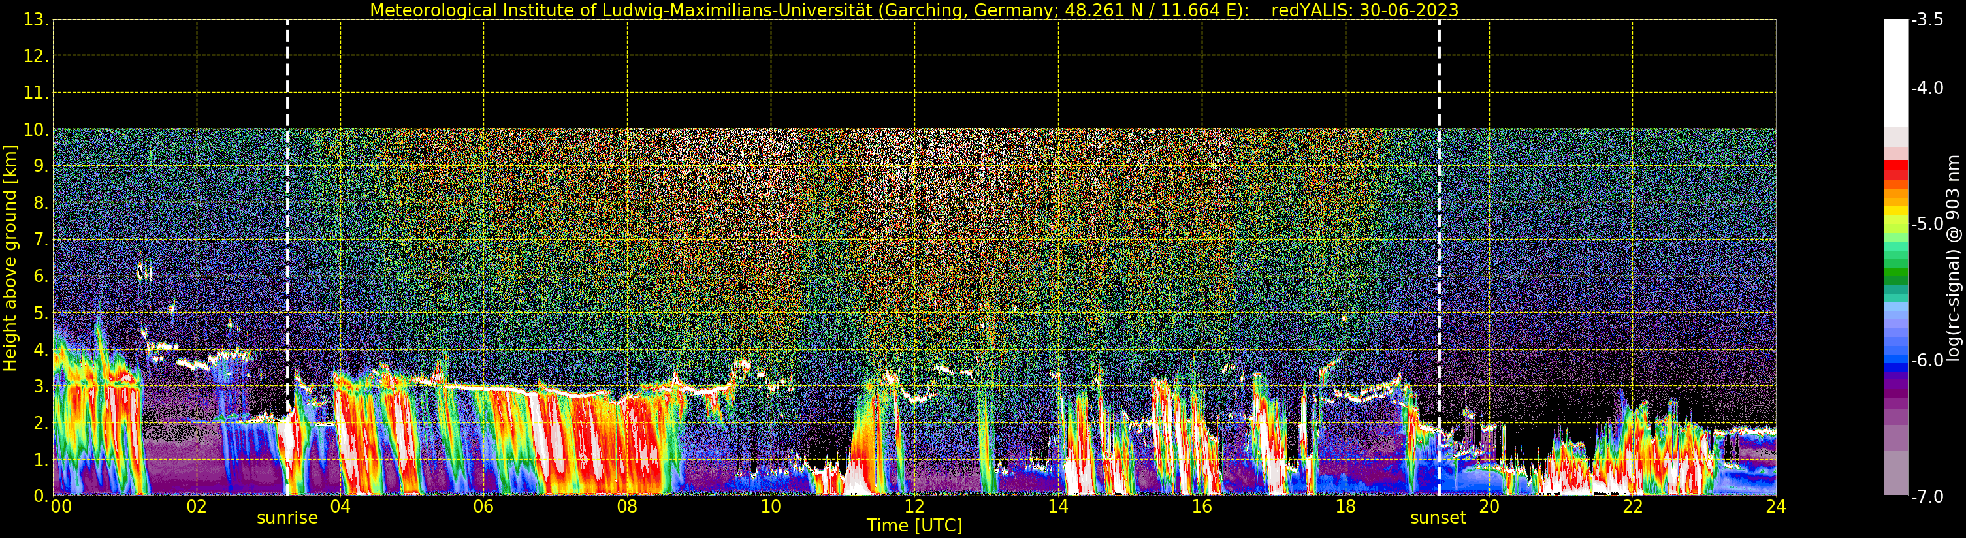1966x538 pixels.
Task: Click the y-axis tick label 7
Action: (x=40, y=240)
